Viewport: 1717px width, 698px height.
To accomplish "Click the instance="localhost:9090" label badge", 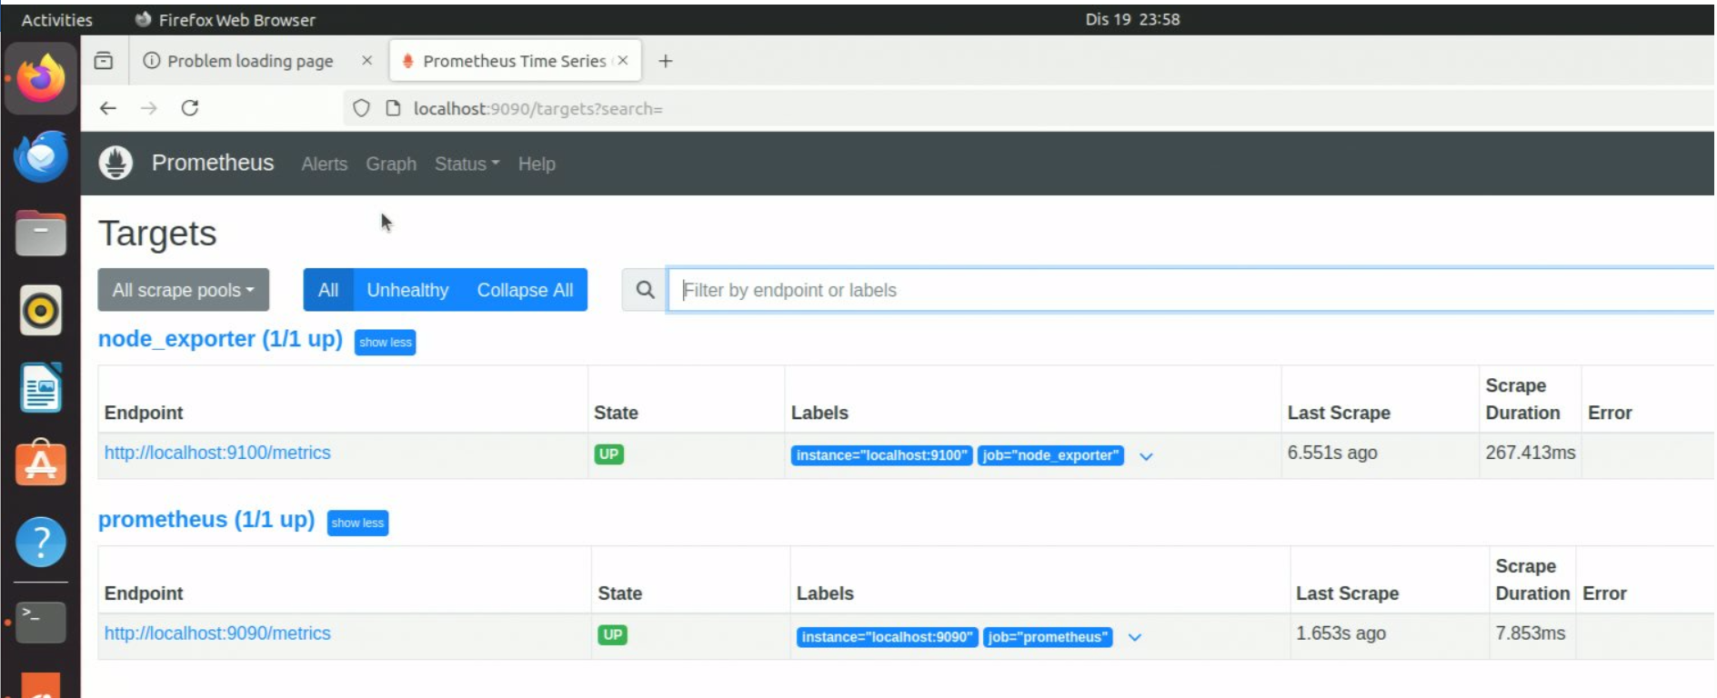I will (888, 637).
